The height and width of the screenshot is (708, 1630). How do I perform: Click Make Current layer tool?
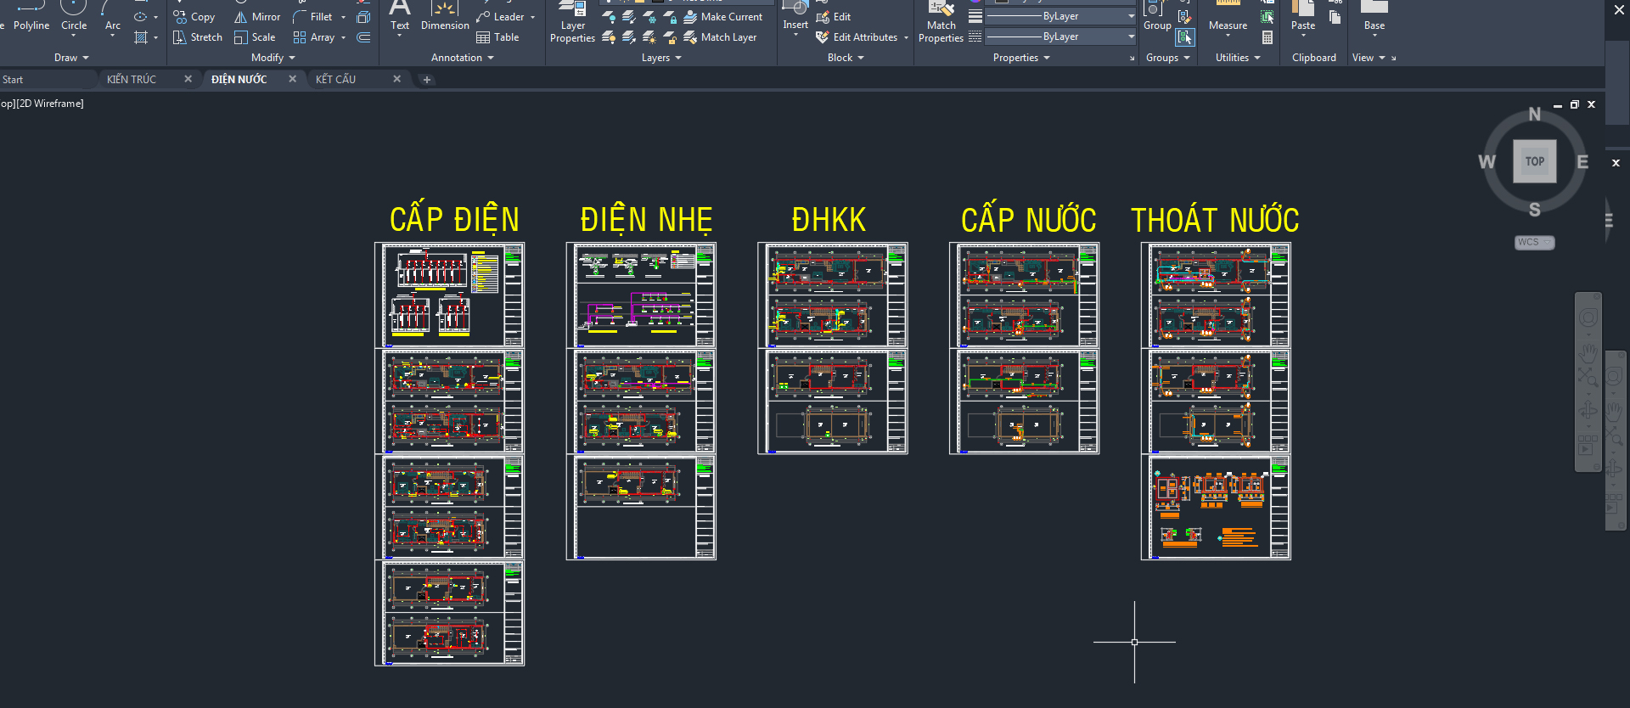coord(723,17)
